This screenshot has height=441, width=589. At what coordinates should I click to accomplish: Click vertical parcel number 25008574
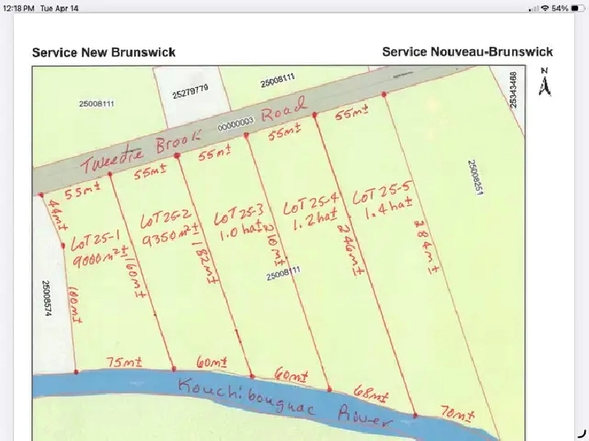pos(46,299)
